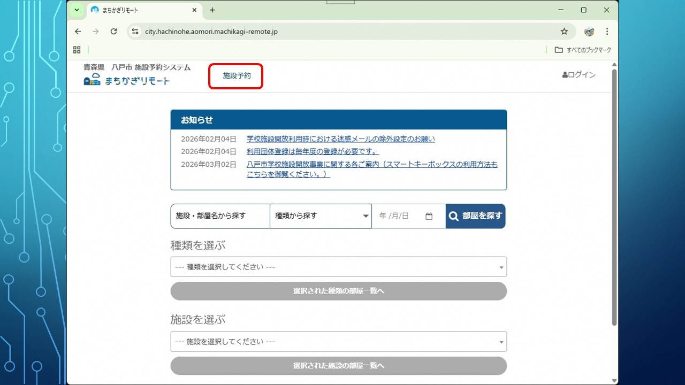
Task: Click the 選択された種類の部屋一覧へ button
Action: (x=338, y=291)
